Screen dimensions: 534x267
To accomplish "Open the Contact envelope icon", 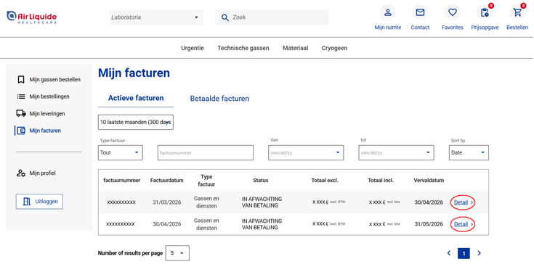I will [420, 12].
